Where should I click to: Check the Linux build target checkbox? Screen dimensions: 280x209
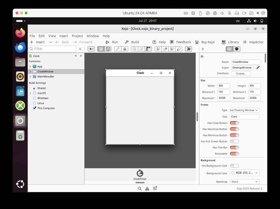coord(35,103)
